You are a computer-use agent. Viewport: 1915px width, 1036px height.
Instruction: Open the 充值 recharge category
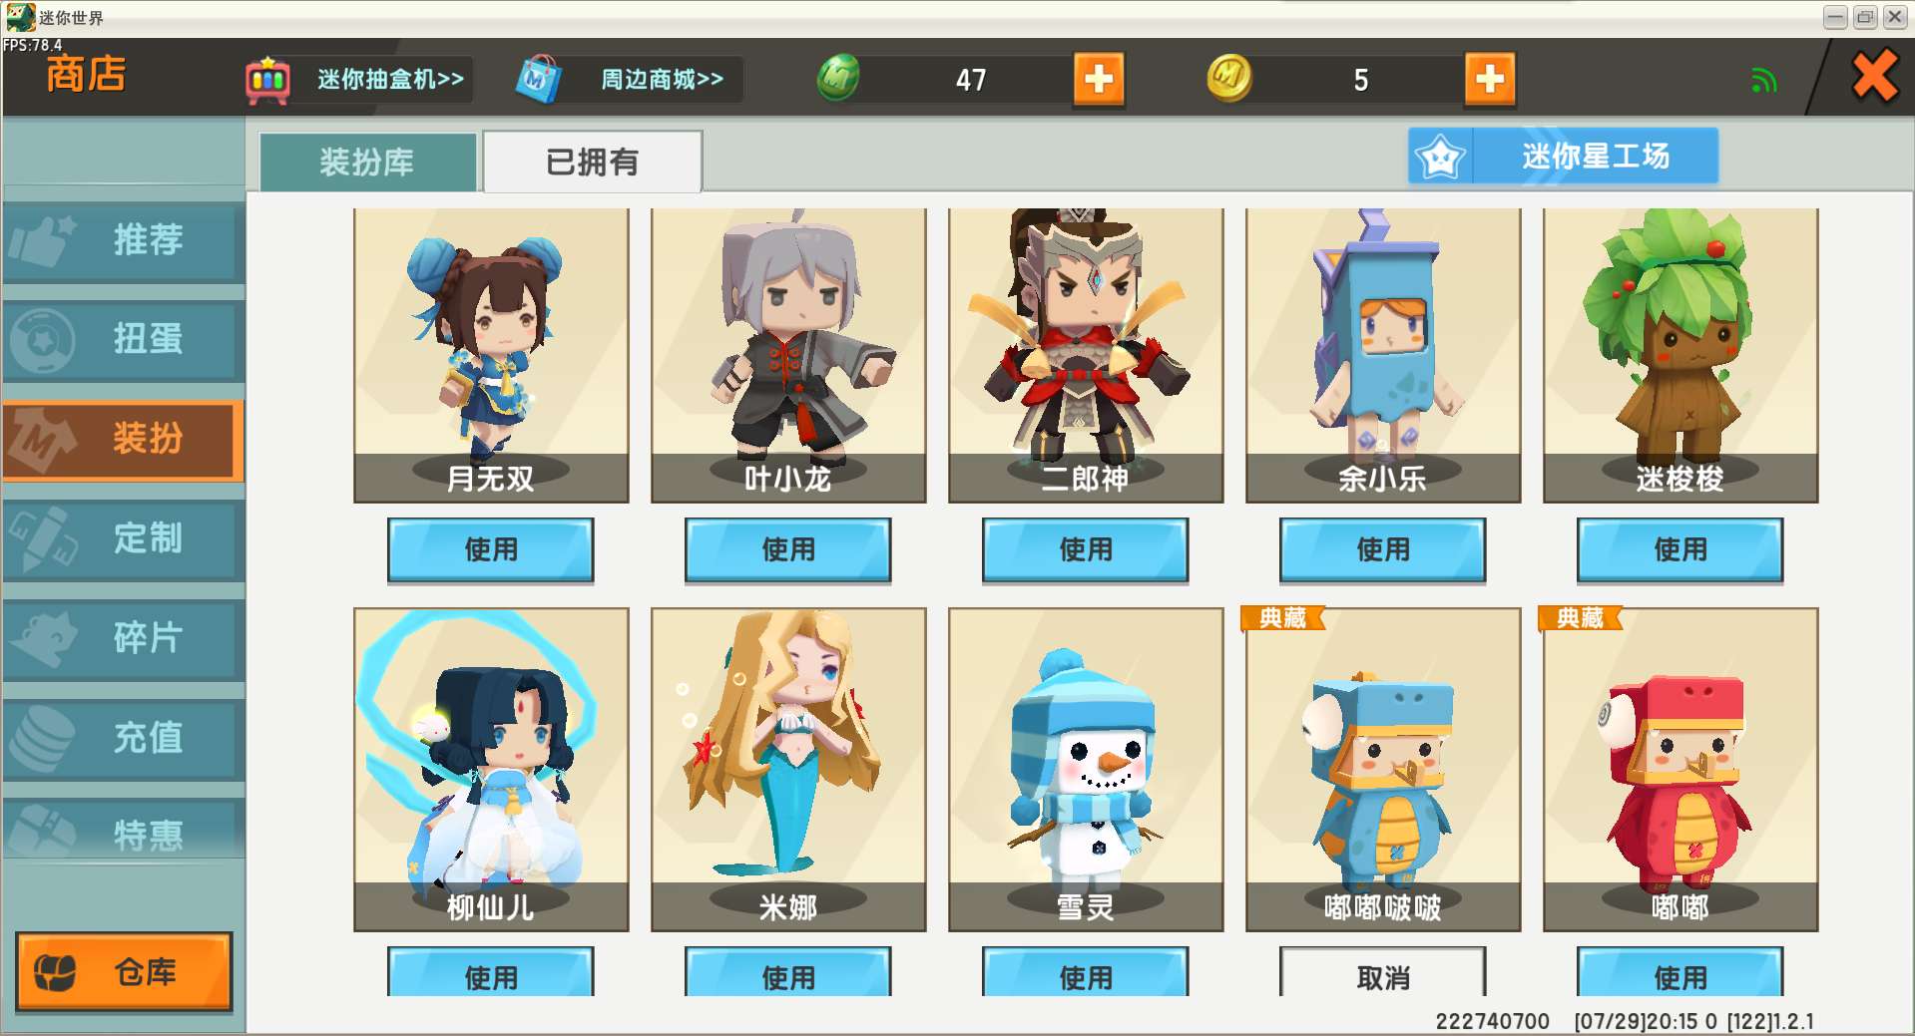pyautogui.click(x=124, y=738)
